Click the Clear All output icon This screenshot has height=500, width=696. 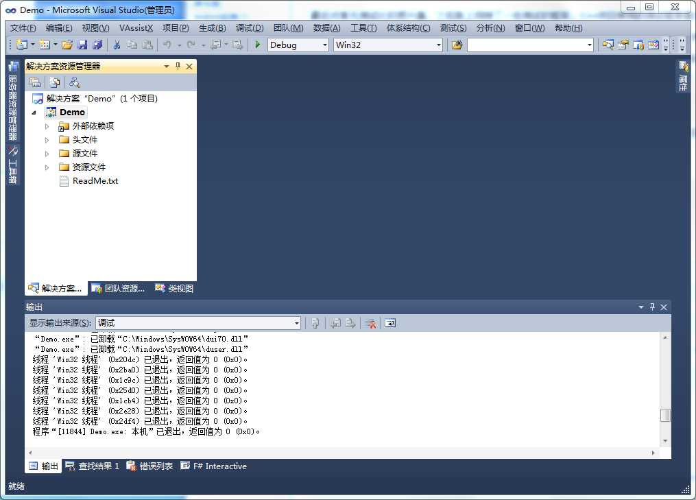pos(371,323)
